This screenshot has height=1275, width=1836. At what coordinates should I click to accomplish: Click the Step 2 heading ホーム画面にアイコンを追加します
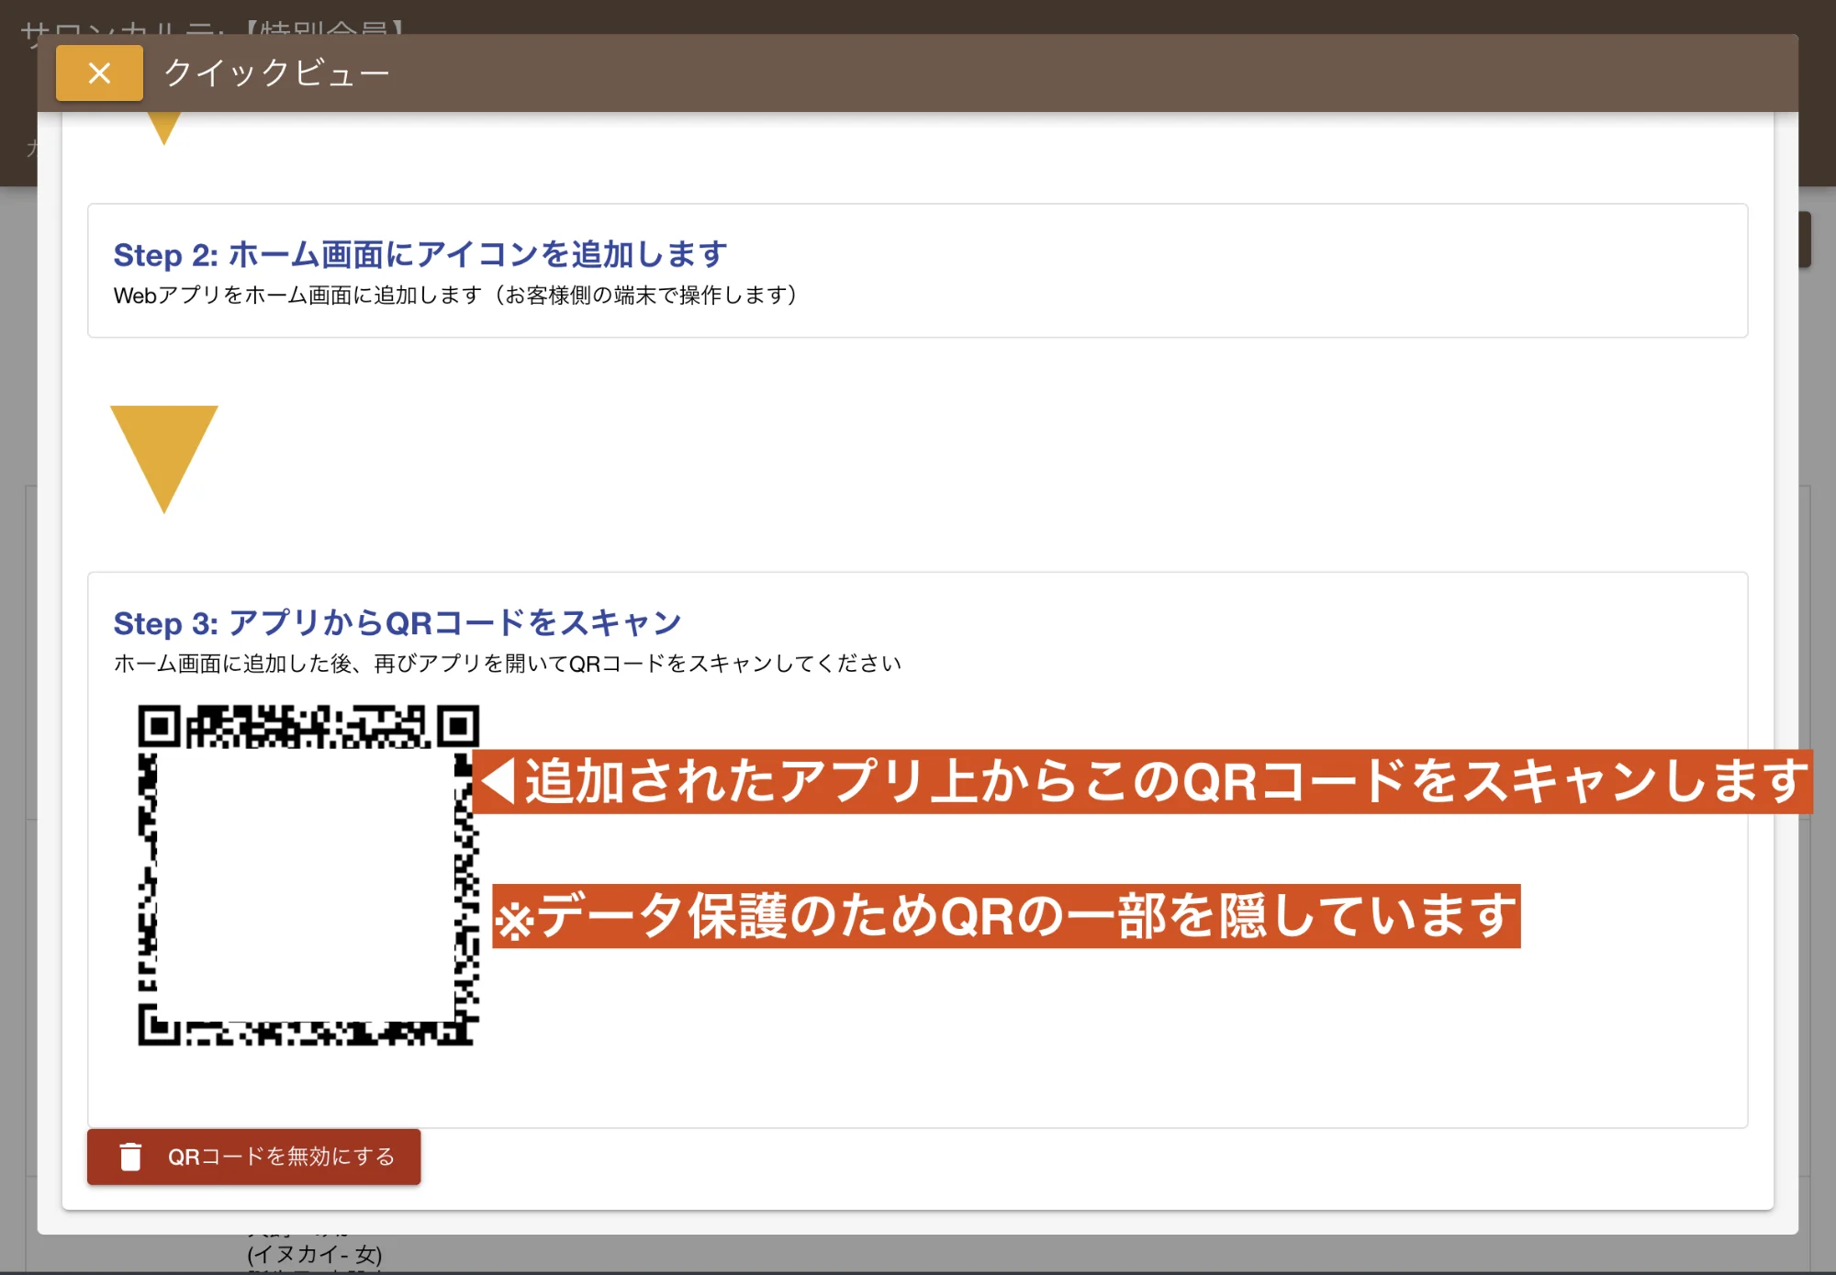click(x=420, y=254)
